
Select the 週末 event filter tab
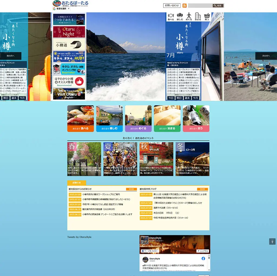[187, 98]
